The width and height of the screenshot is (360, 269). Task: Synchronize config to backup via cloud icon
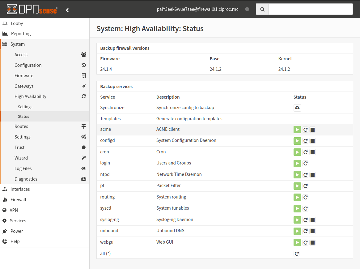tap(297, 108)
